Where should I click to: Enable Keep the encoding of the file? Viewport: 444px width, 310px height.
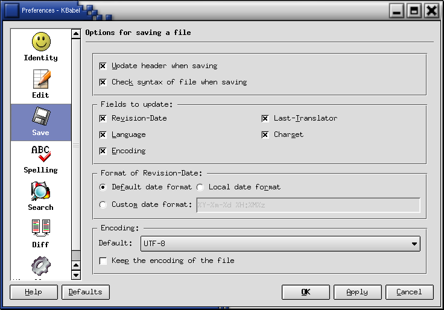[x=103, y=261]
